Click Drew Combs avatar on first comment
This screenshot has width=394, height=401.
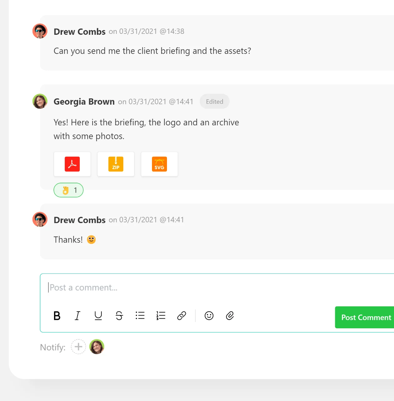point(40,31)
